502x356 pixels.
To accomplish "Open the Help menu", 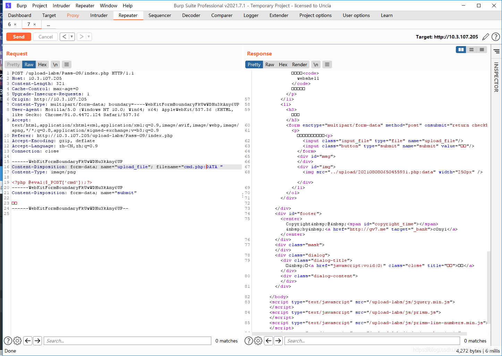I will (x=128, y=6).
